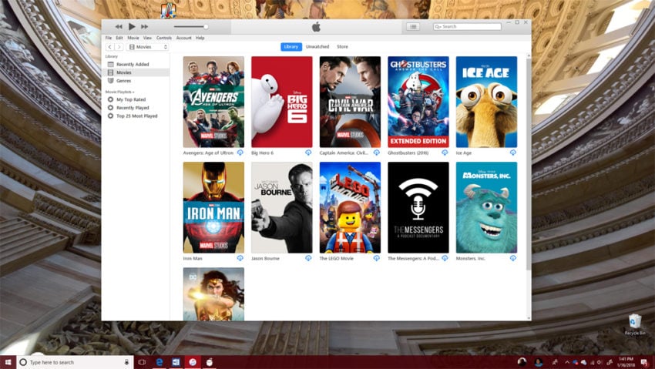Image resolution: width=655 pixels, height=369 pixels.
Task: Click the fast-forward next track icon
Action: (x=145, y=26)
